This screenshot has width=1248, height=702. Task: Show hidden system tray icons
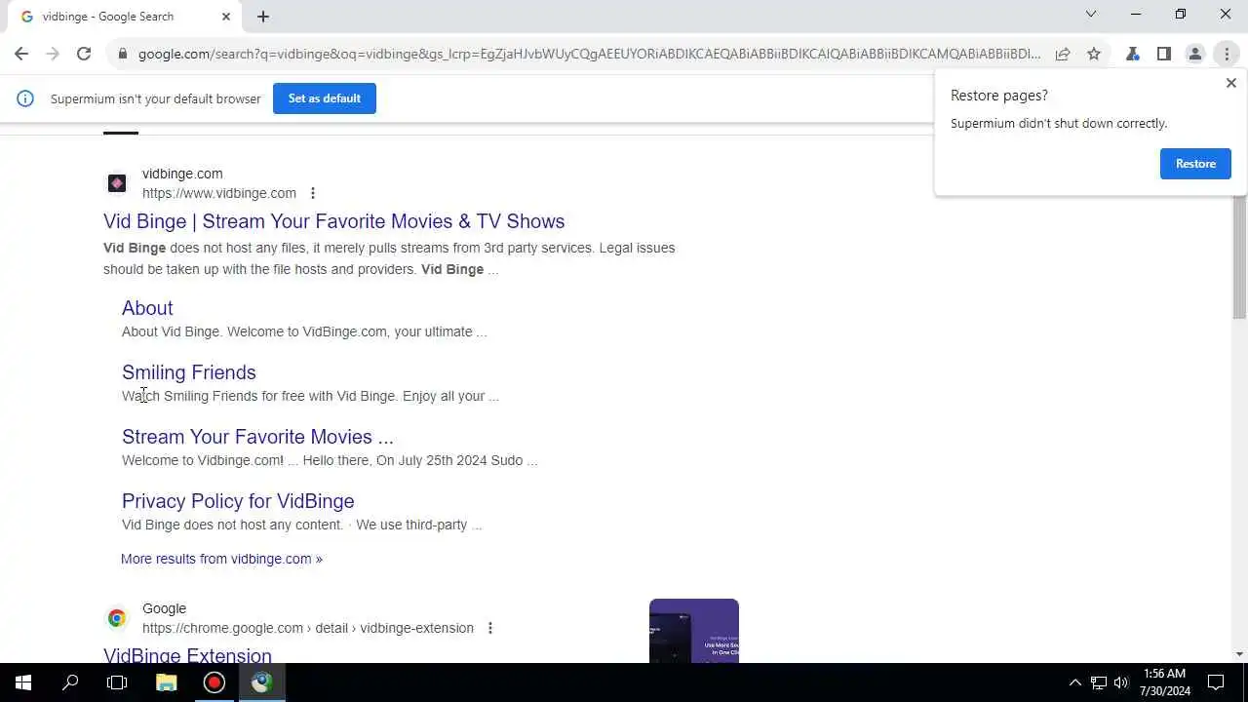(1075, 682)
